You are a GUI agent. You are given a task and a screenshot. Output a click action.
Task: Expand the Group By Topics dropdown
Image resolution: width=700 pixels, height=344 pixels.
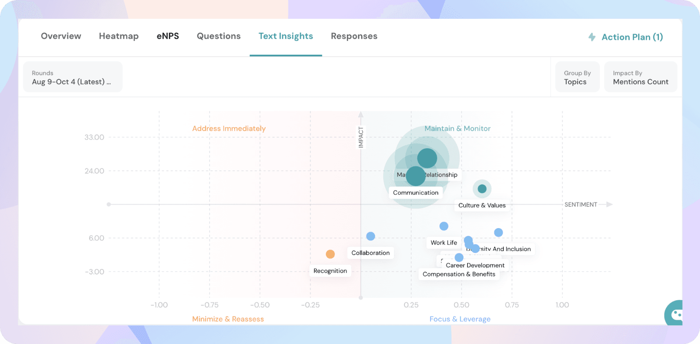coord(577,77)
